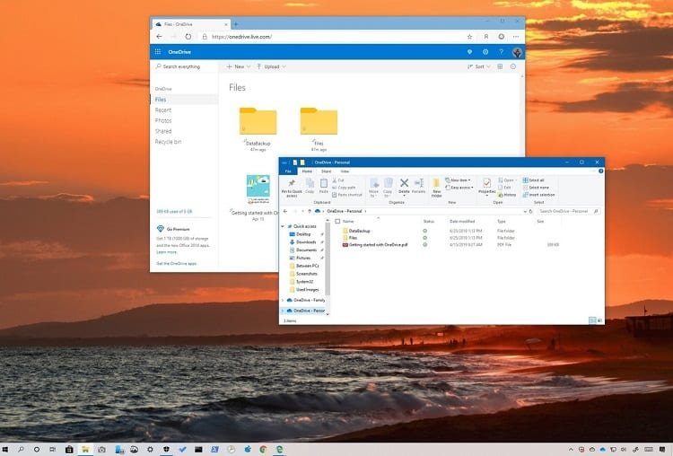
Task: Open OneDrive settings gear in blue header
Action: click(x=485, y=52)
